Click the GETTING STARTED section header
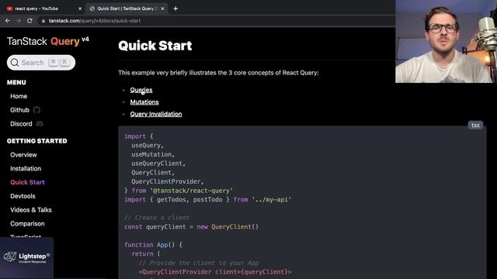The image size is (497, 279). pyautogui.click(x=37, y=141)
